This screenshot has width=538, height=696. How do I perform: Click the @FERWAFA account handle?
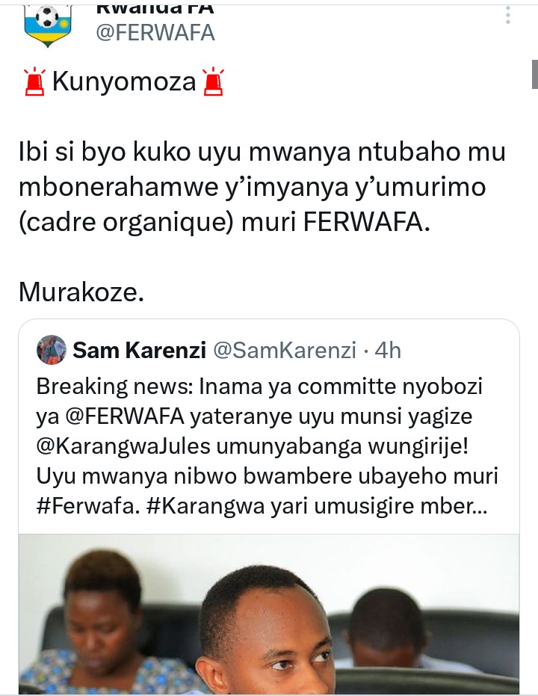[x=155, y=34]
